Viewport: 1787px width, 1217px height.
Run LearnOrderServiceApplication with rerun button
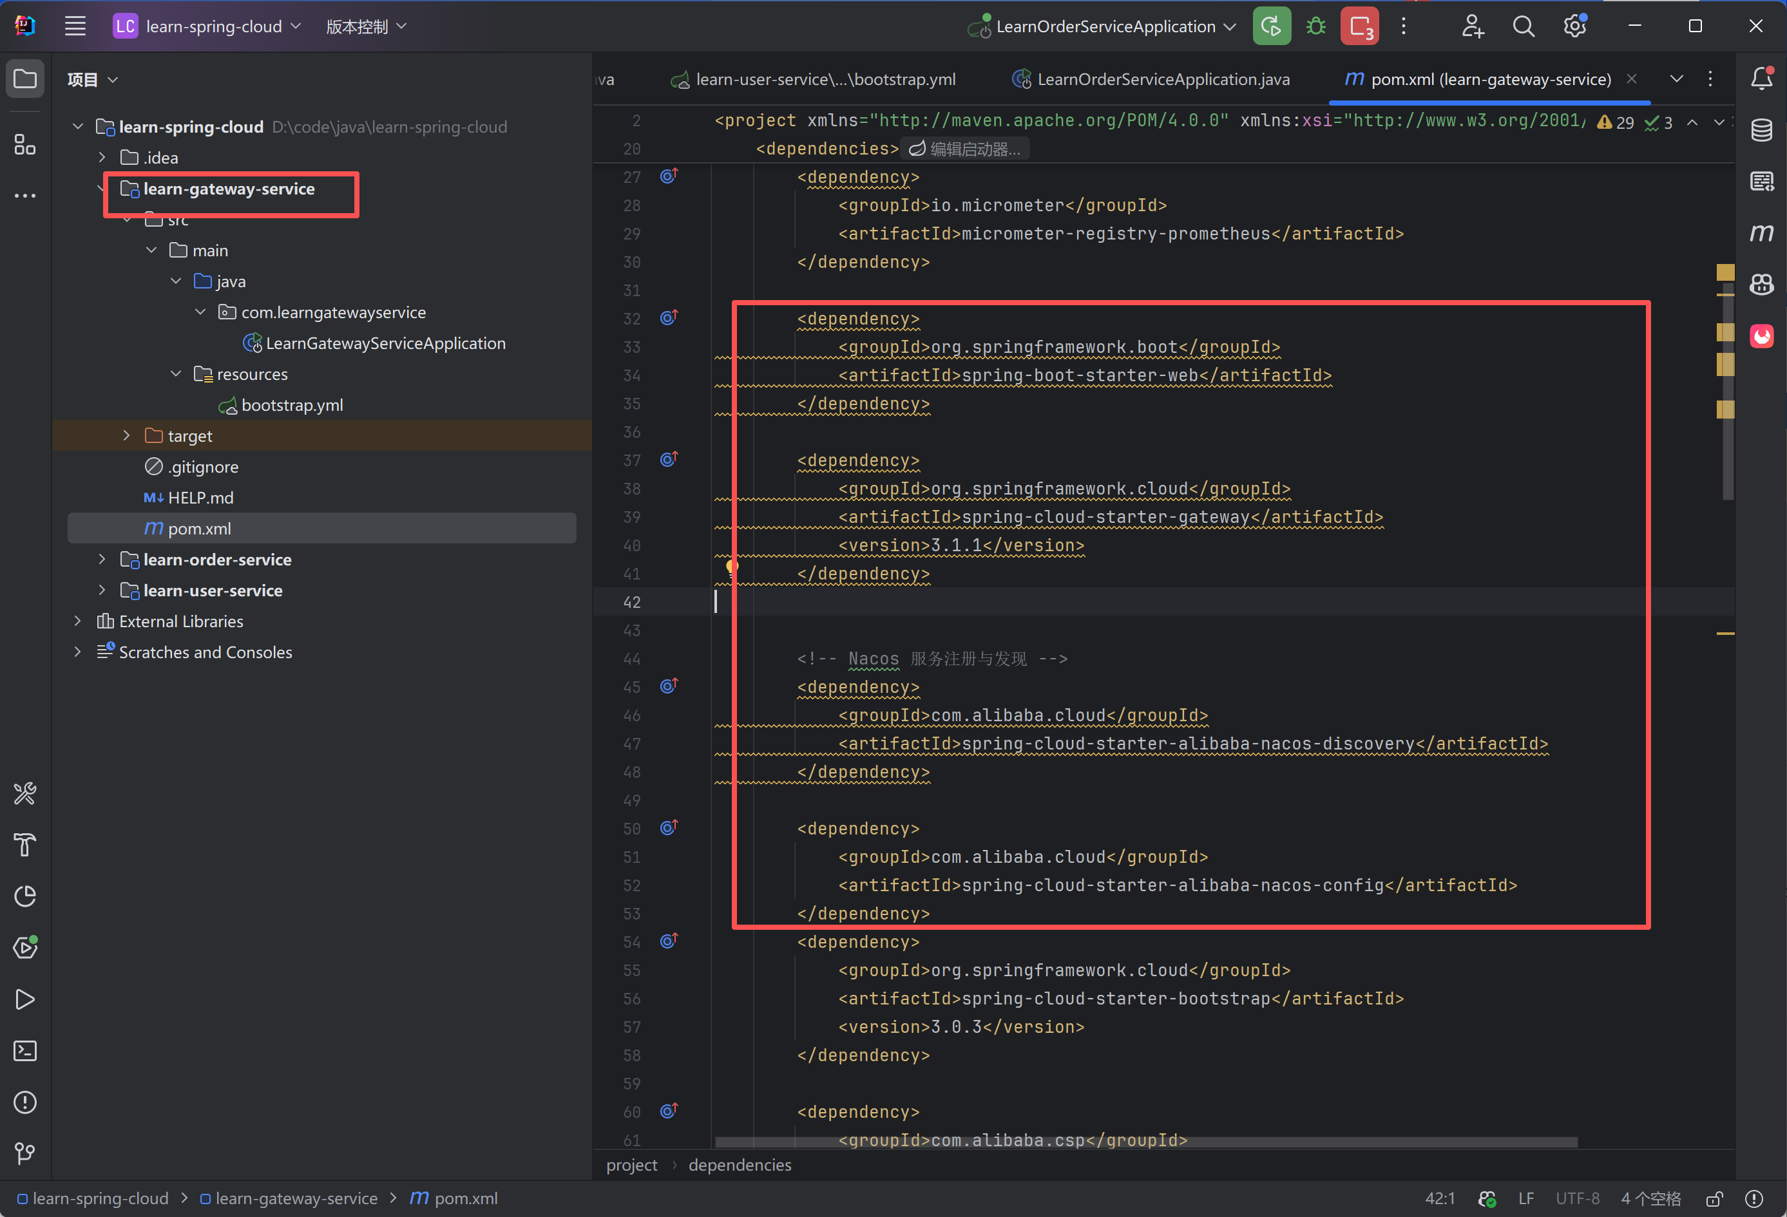pos(1271,26)
